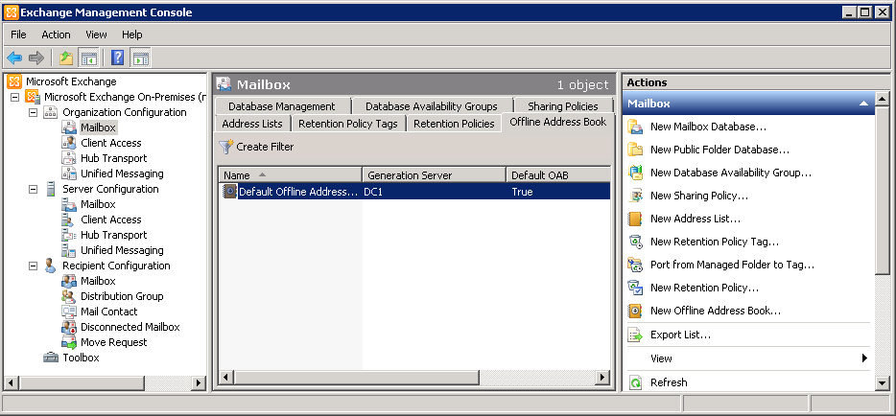The width and height of the screenshot is (896, 416).
Task: Click the New Database Availability Group icon
Action: click(x=635, y=173)
